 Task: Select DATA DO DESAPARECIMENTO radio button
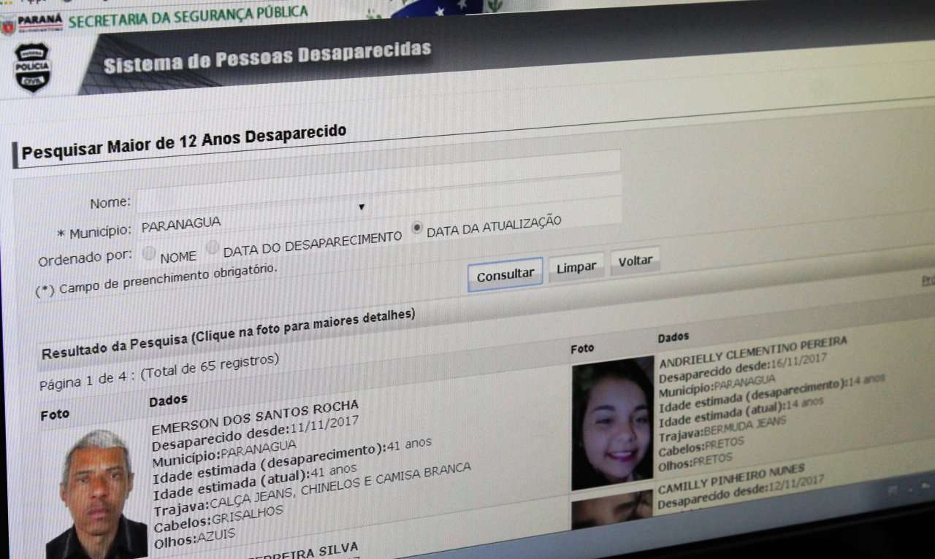(x=213, y=247)
